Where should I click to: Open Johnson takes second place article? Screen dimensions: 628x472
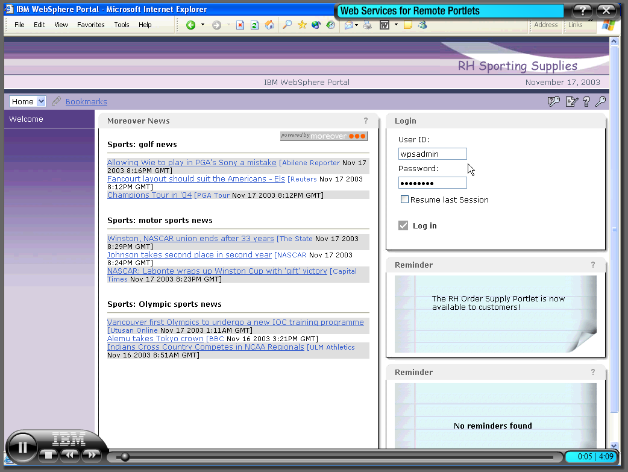tap(189, 255)
